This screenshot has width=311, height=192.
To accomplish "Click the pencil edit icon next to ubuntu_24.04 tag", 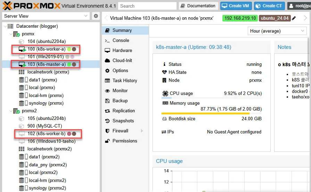I will tap(294, 18).
